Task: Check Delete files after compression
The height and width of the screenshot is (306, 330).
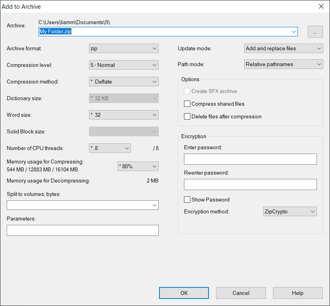Action: (187, 117)
